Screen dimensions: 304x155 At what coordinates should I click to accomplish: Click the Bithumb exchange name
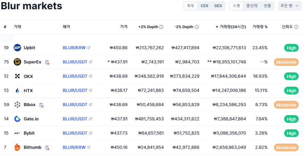(33, 147)
